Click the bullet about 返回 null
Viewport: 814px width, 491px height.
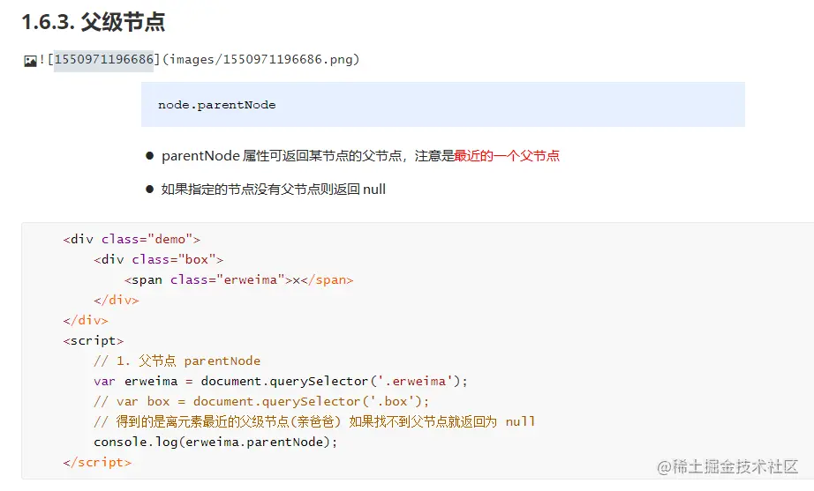coord(265,190)
